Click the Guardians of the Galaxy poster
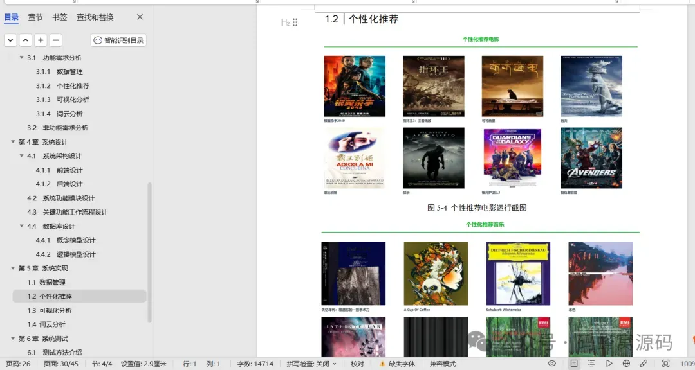 [512, 158]
